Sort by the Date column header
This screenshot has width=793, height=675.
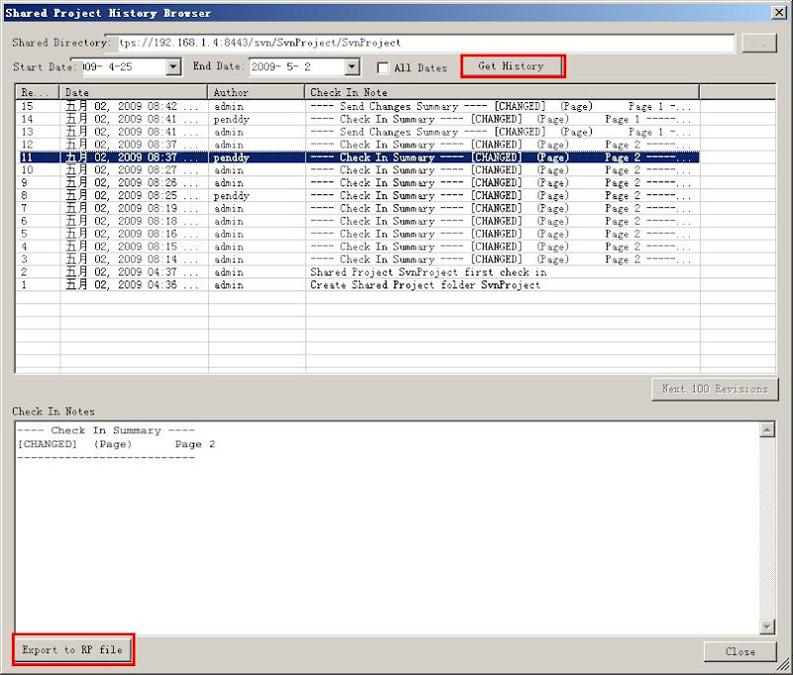pyautogui.click(x=134, y=92)
